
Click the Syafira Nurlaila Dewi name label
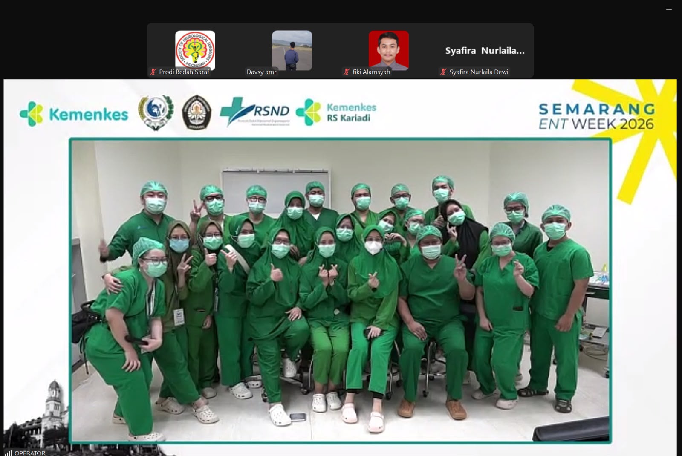click(479, 72)
